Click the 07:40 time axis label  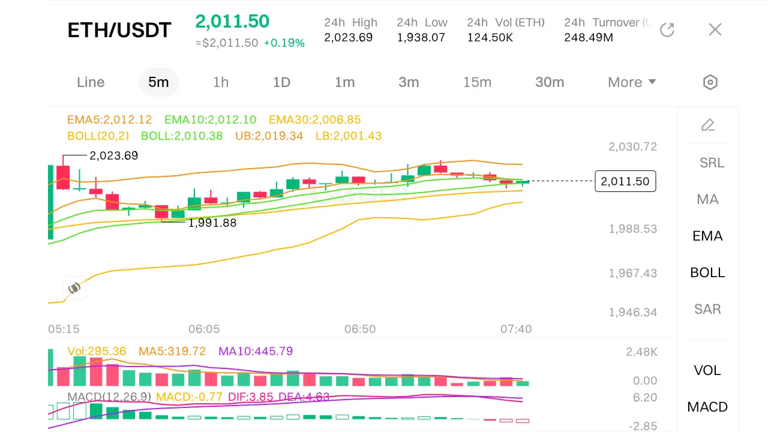click(516, 329)
